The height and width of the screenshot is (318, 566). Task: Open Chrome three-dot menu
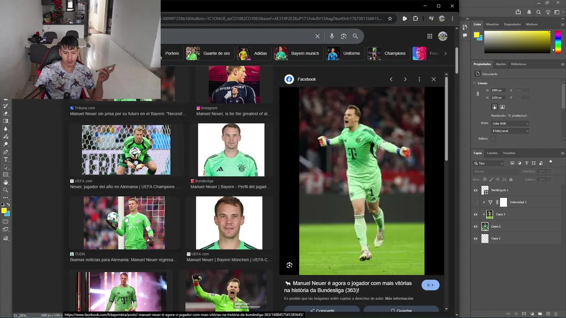point(452,19)
